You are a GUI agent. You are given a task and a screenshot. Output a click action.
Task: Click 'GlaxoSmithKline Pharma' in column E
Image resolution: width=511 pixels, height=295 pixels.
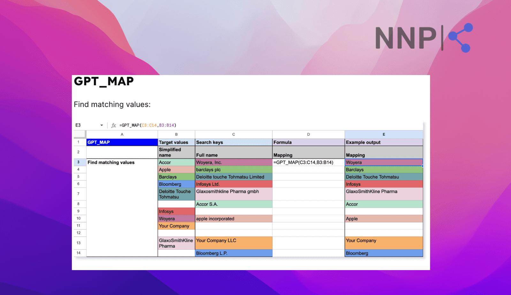tap(384, 194)
